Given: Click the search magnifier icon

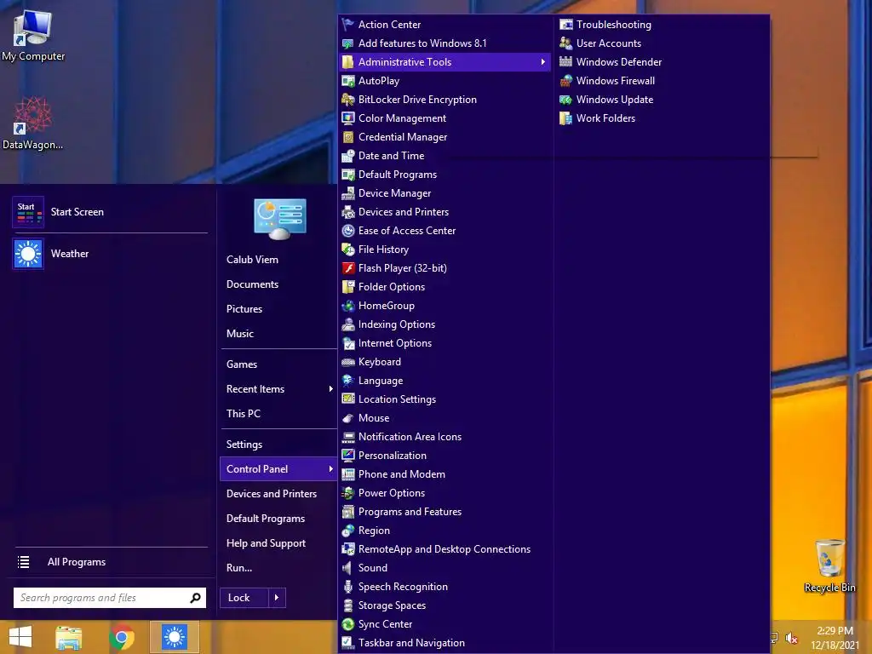Looking at the screenshot, I should (x=195, y=598).
